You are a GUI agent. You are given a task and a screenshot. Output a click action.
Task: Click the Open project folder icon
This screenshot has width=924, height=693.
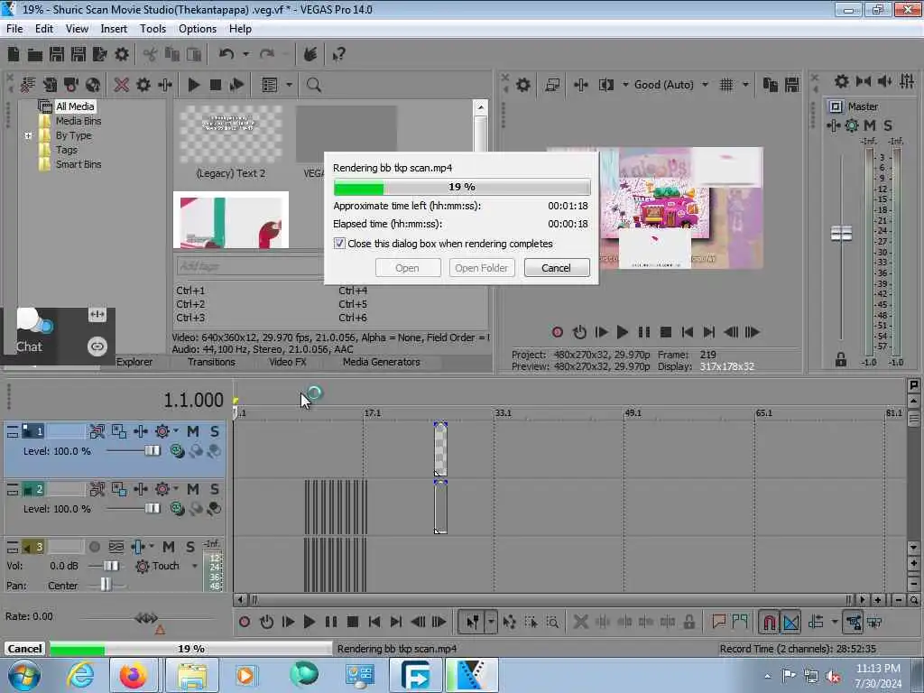click(35, 55)
